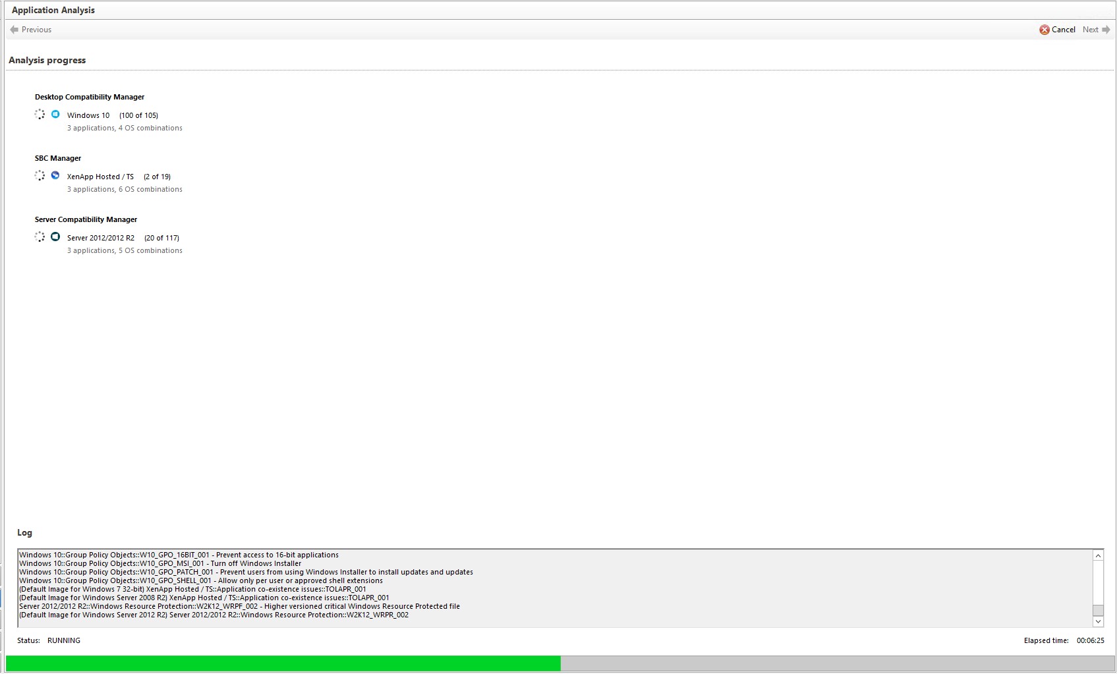The image size is (1117, 674).
Task: Click the log scrollbar thumb
Action: (1098, 610)
